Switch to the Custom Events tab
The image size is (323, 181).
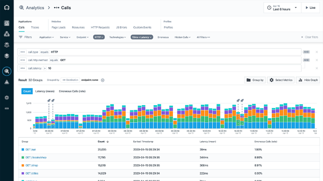coord(142,27)
